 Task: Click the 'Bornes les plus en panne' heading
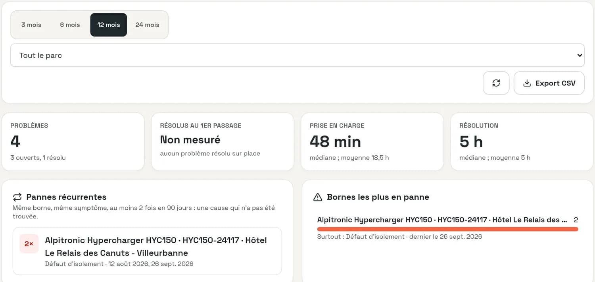pos(378,197)
